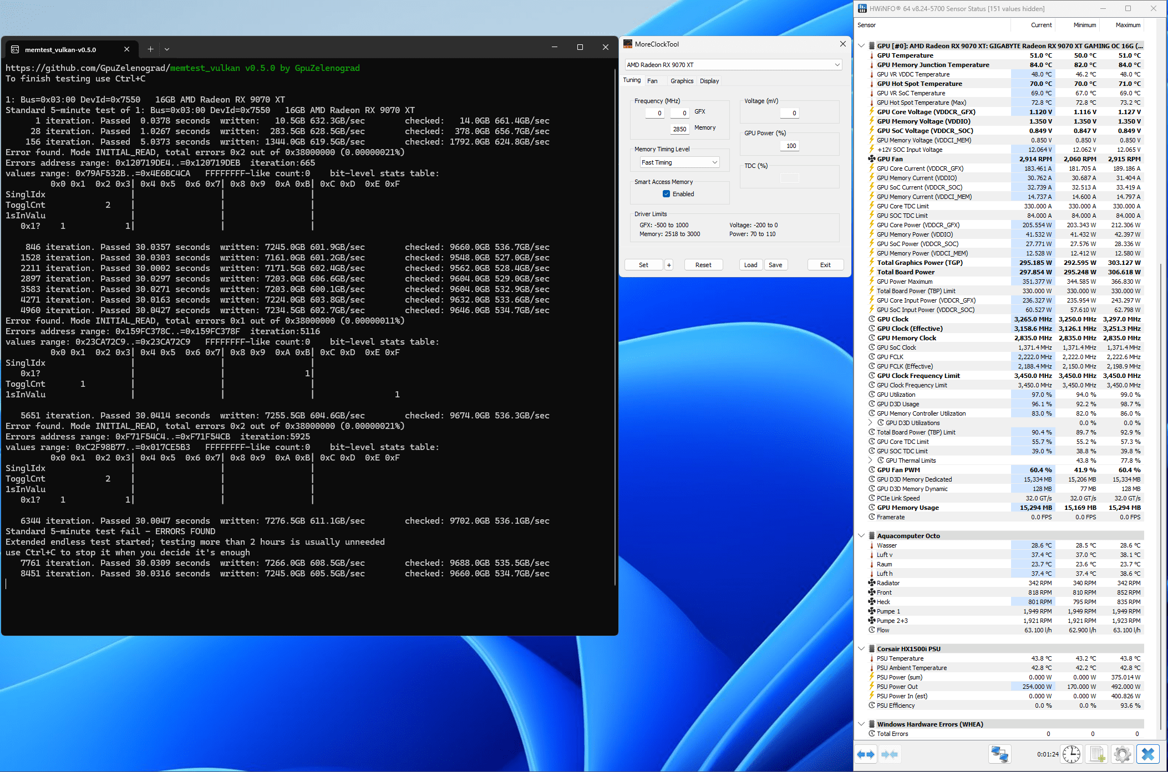Screen dimensions: 1168x772
Task: Start logging with the sheet-plus icon
Action: (x=1096, y=754)
